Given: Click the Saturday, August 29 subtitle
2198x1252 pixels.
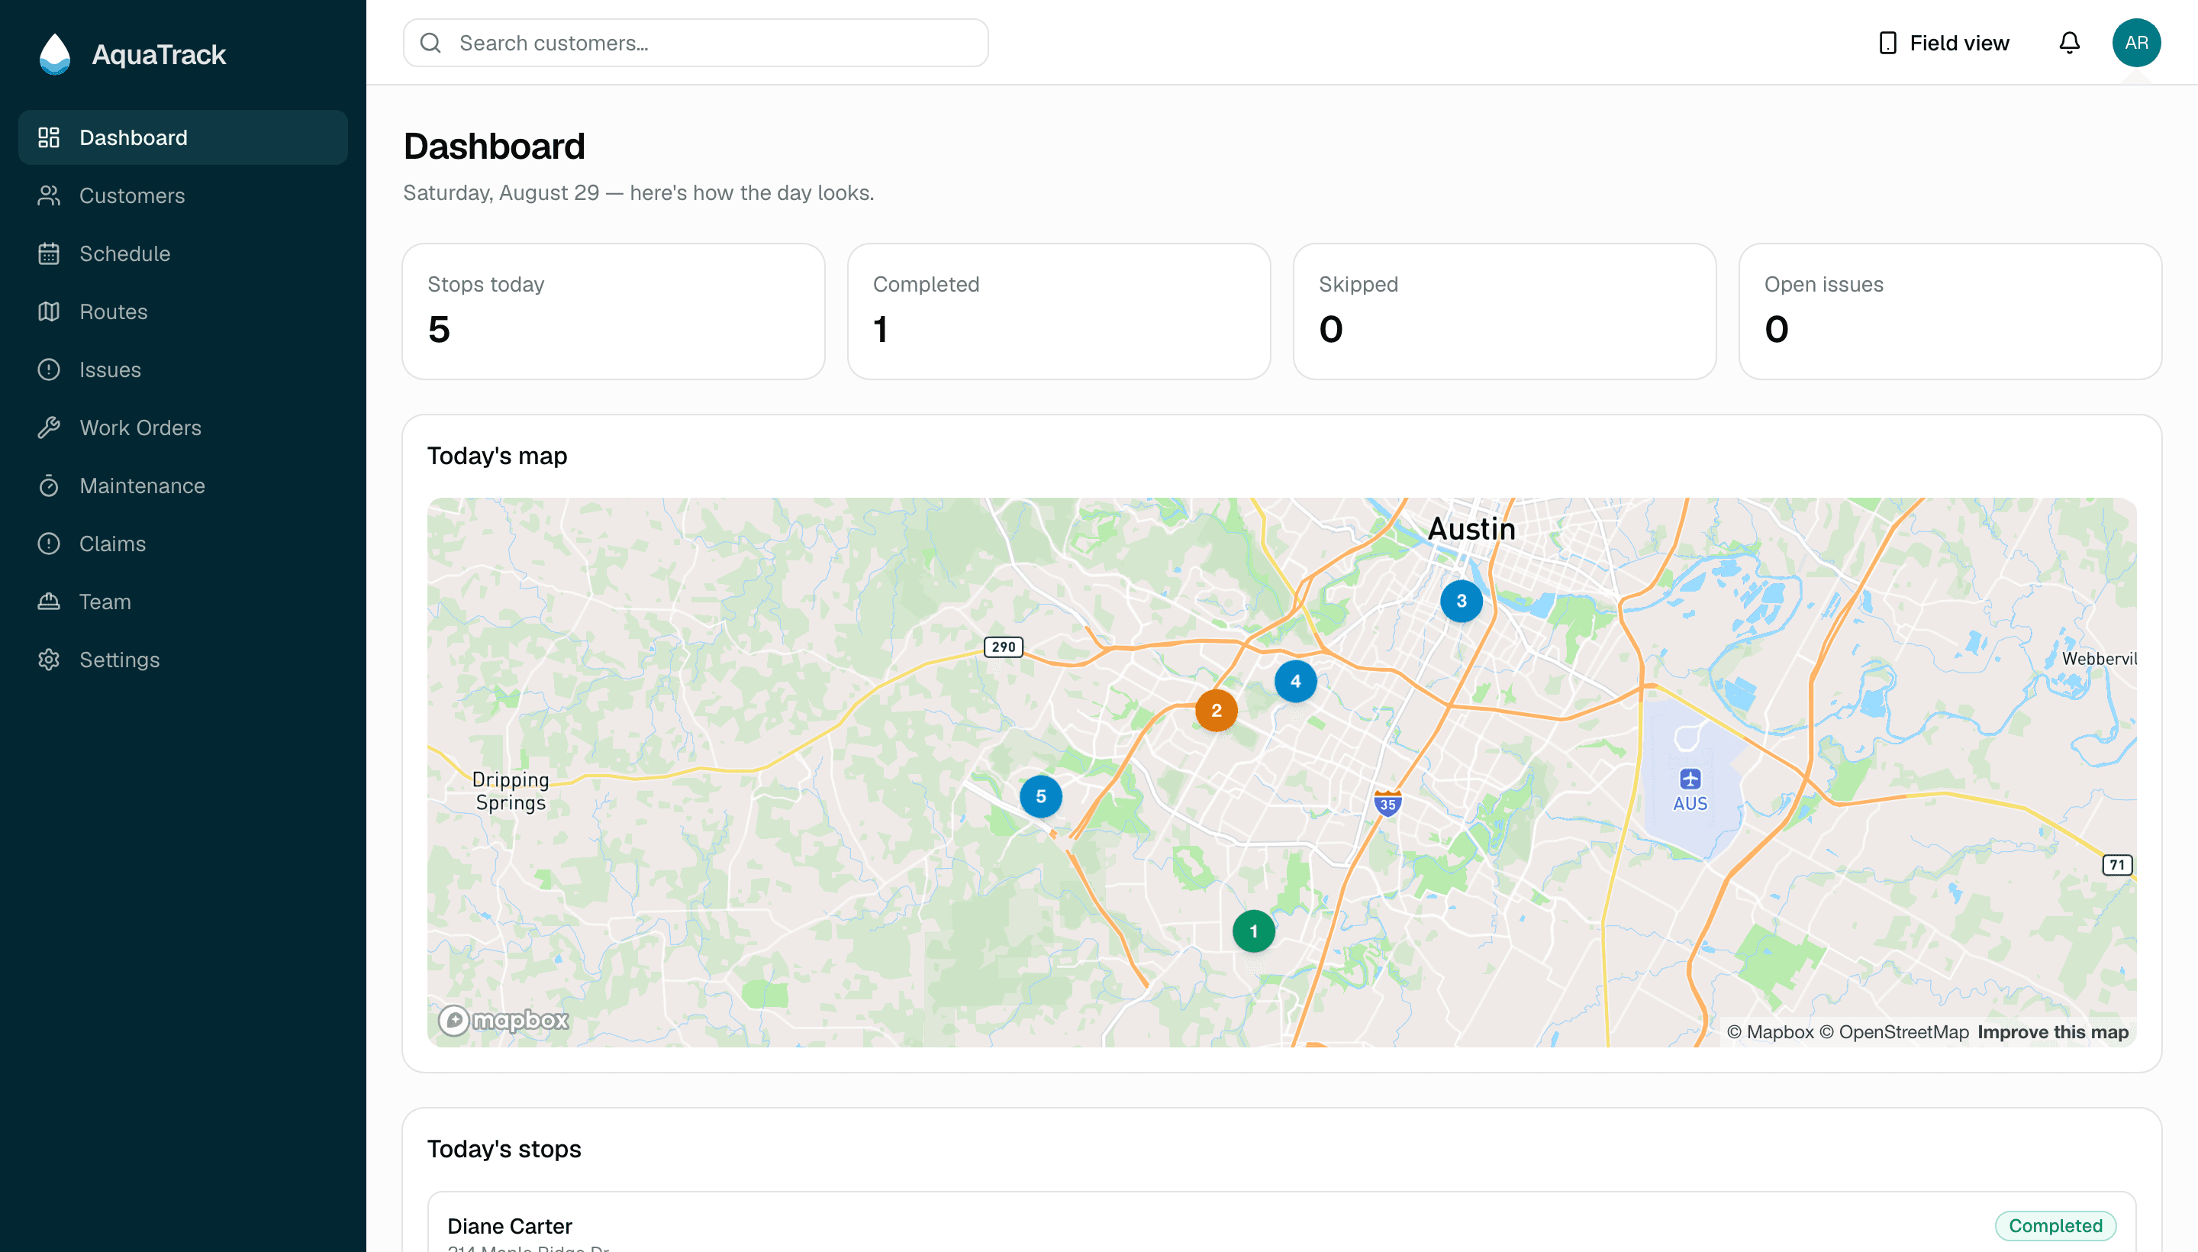Looking at the screenshot, I should click(639, 192).
